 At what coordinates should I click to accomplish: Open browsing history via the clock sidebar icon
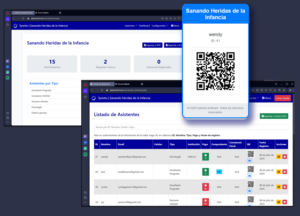pos(85,197)
